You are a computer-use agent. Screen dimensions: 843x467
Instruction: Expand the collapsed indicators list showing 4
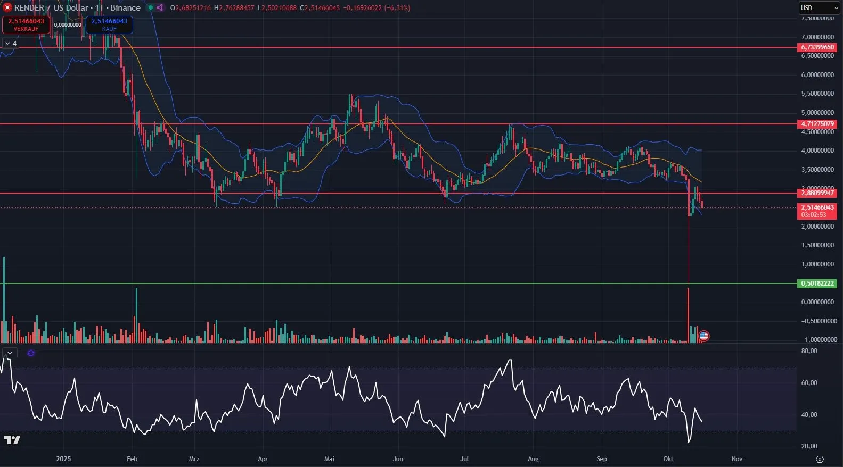(11, 44)
